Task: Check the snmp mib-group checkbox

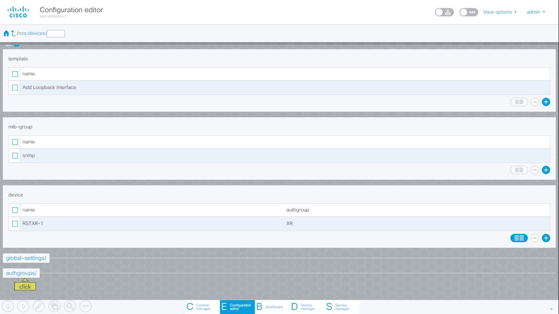Action: [x=15, y=155]
